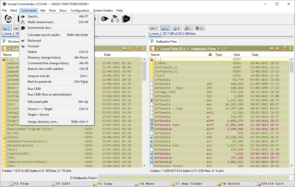Click the command line input field

point(194,178)
